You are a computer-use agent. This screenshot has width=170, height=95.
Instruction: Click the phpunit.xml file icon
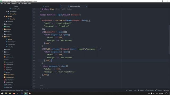(5, 82)
